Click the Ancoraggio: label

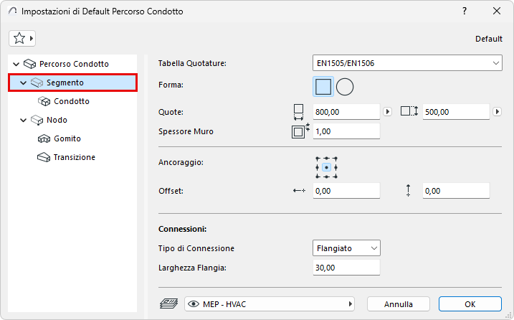[181, 162]
